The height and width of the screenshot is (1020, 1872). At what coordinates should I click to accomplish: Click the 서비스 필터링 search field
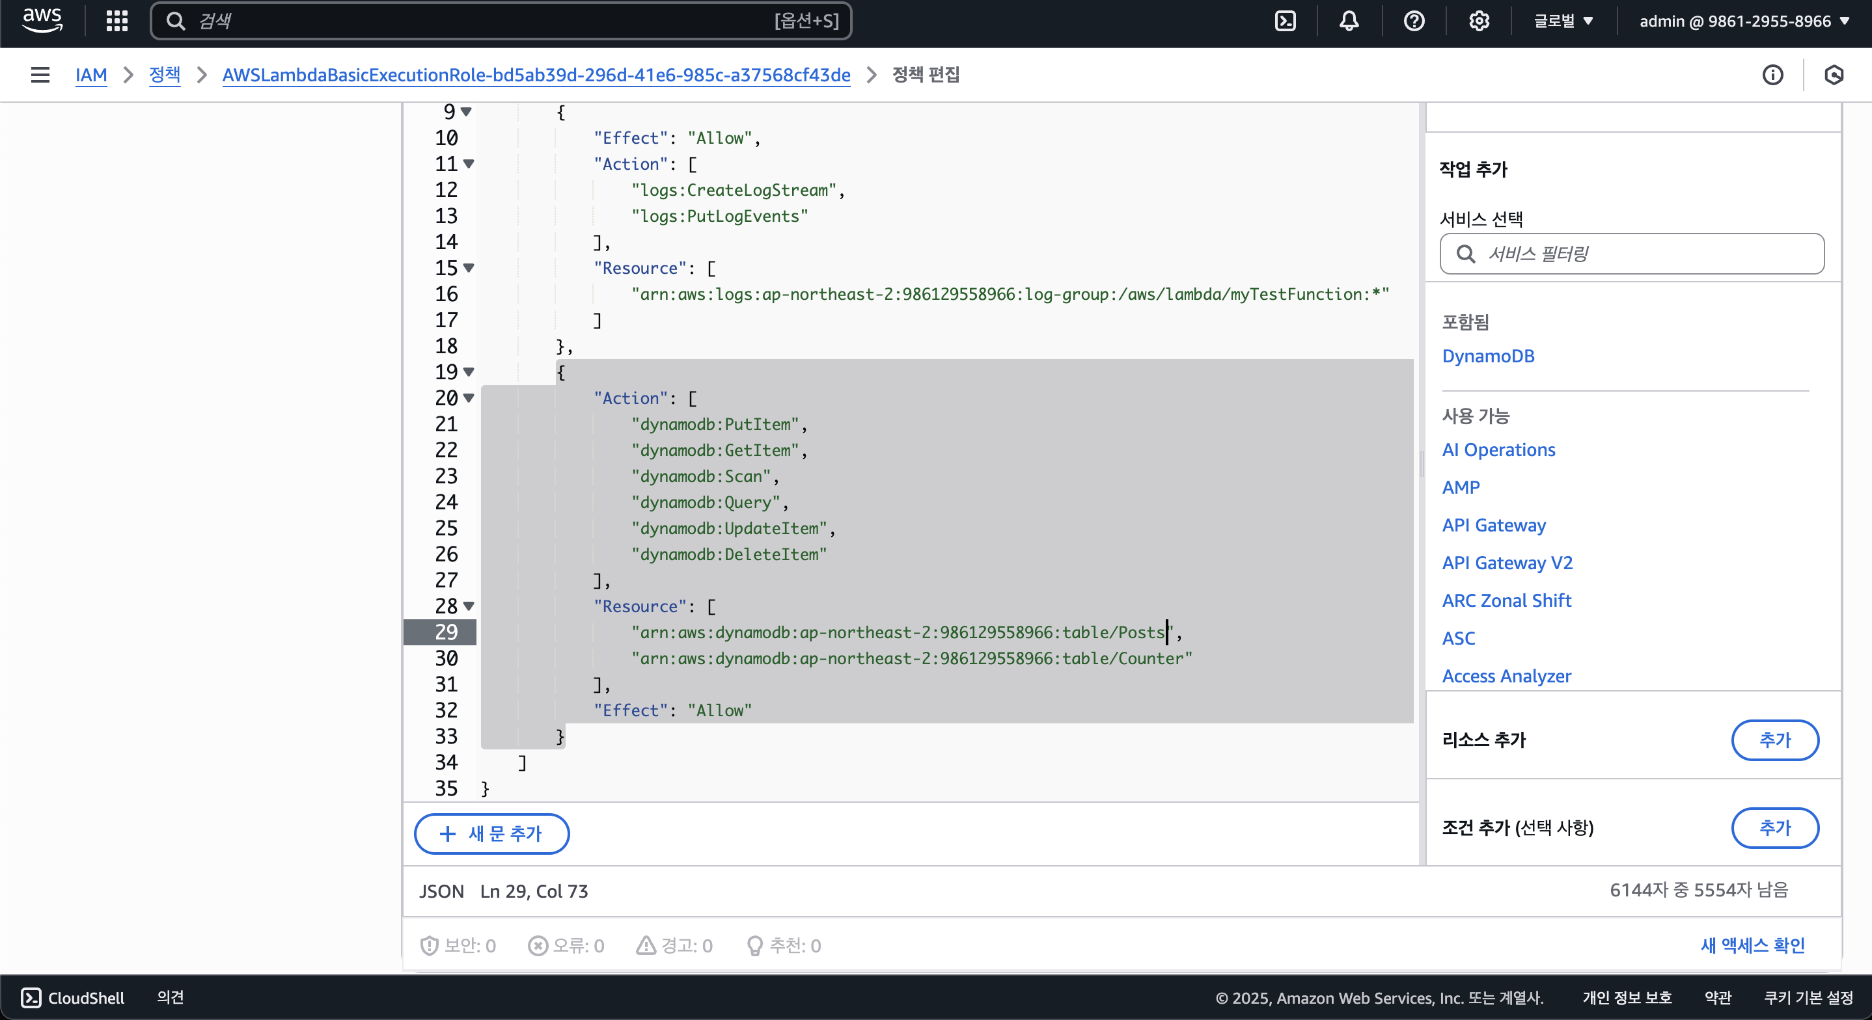click(x=1631, y=254)
